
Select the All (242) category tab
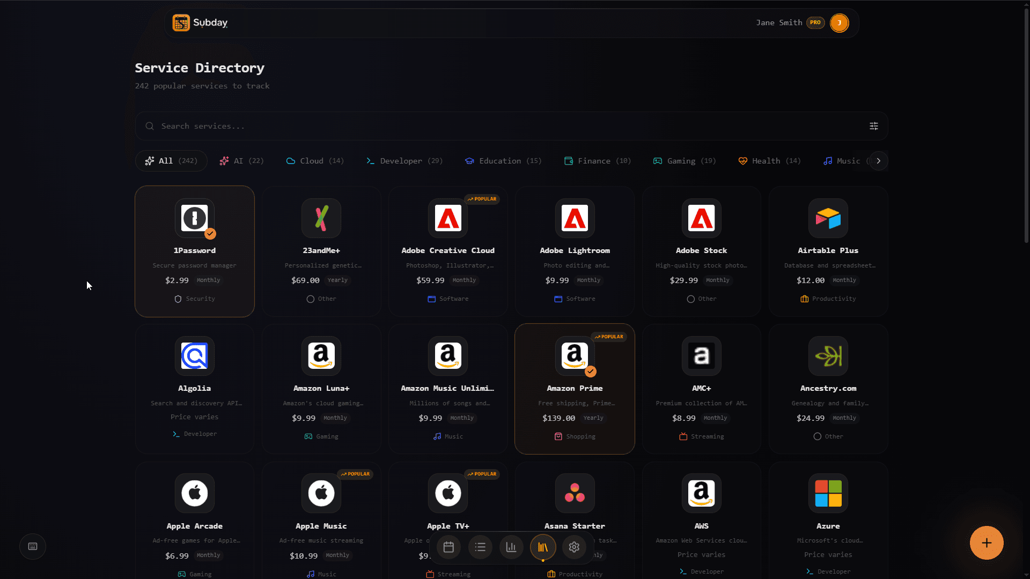pyautogui.click(x=171, y=161)
